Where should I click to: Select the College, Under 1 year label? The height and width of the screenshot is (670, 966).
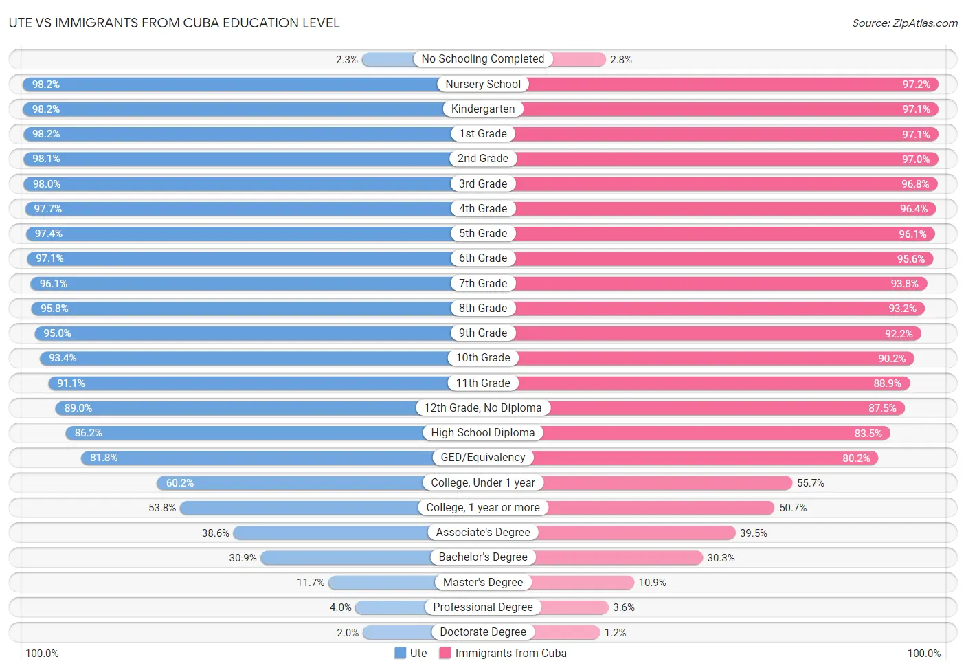point(483,482)
